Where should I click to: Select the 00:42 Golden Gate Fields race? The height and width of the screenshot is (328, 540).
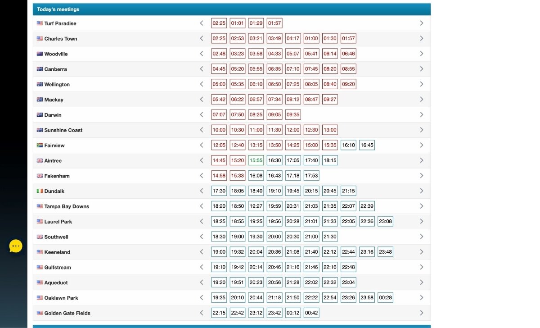[311, 313]
